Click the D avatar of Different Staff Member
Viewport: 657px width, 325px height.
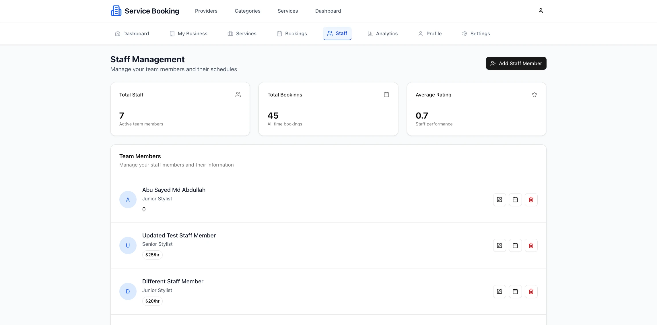tap(128, 291)
